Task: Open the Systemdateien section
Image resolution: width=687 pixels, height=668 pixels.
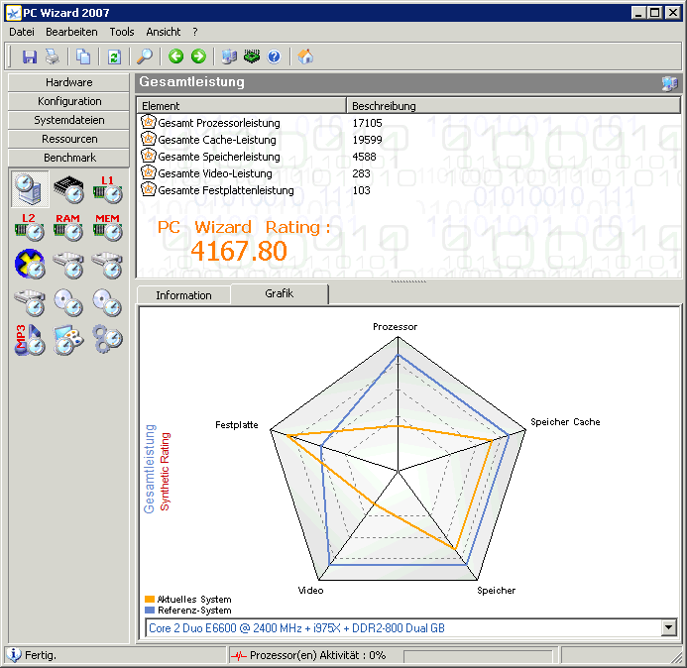Action: click(68, 120)
